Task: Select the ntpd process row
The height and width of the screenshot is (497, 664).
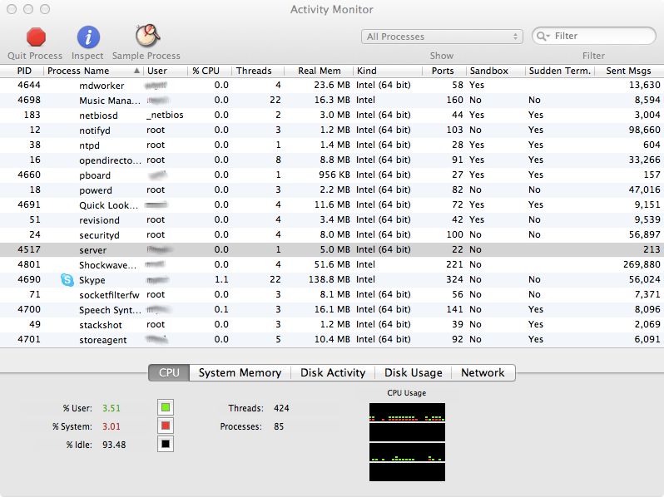Action: [x=332, y=145]
